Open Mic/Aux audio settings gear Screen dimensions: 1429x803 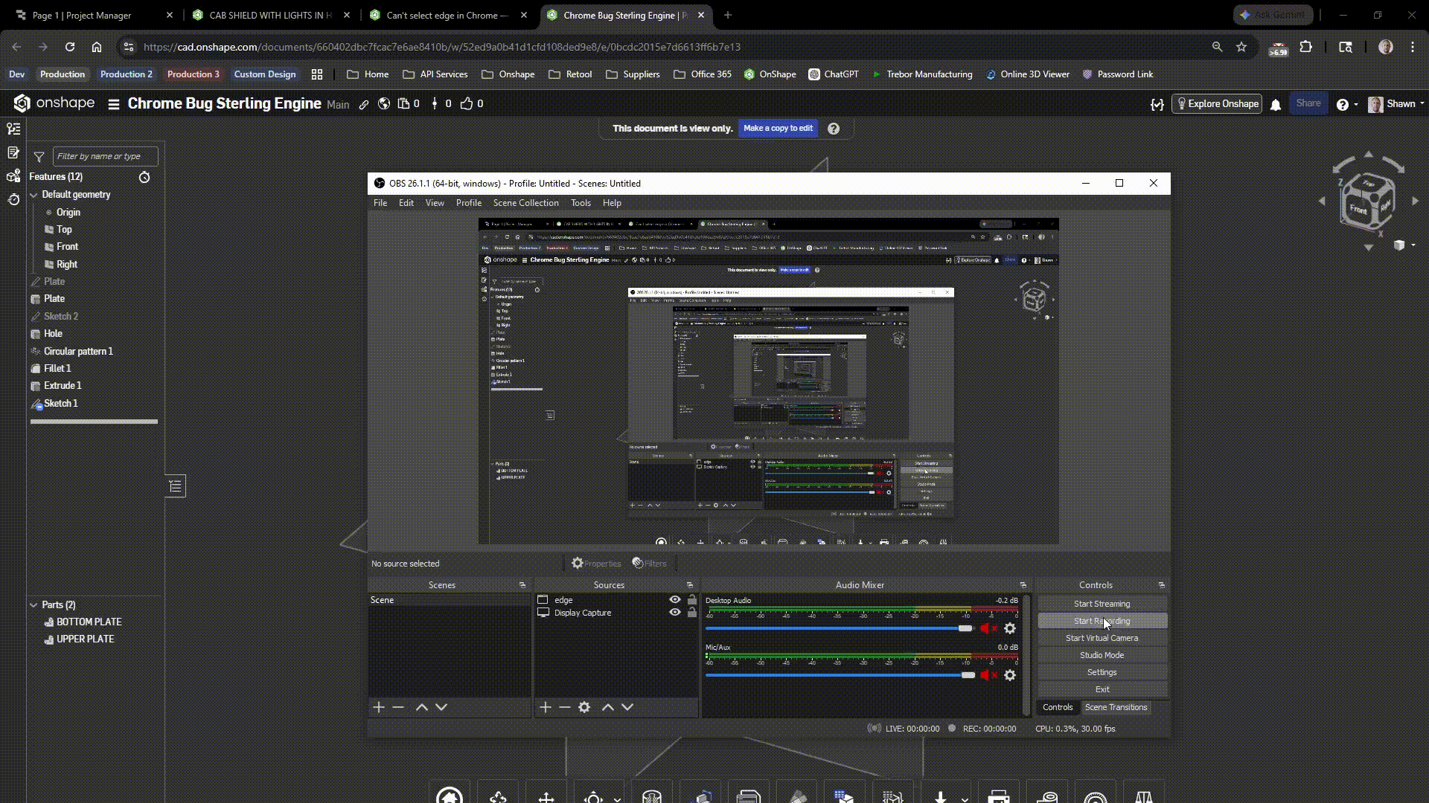1010,676
